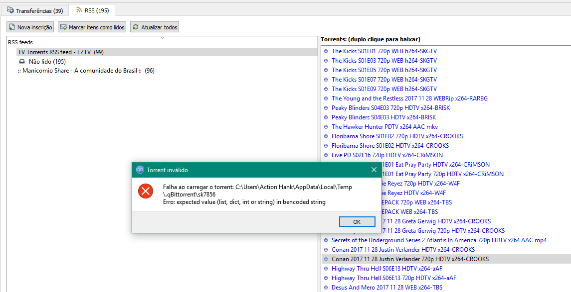Click the envelope icon next to Não lido
The image size is (571, 292).
click(21, 61)
